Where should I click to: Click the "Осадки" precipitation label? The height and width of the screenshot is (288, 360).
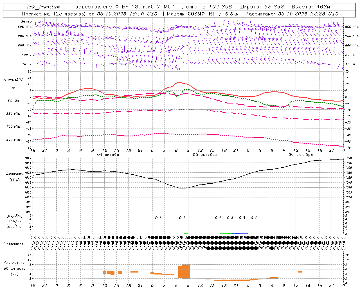(15, 221)
